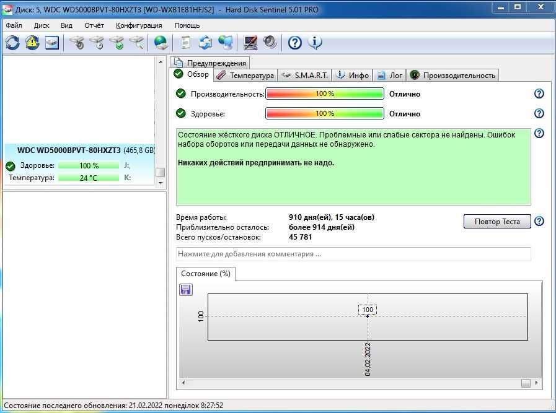The height and width of the screenshot is (413, 556).
Task: Open the S.M.A.R.T. tab
Action: tap(305, 76)
